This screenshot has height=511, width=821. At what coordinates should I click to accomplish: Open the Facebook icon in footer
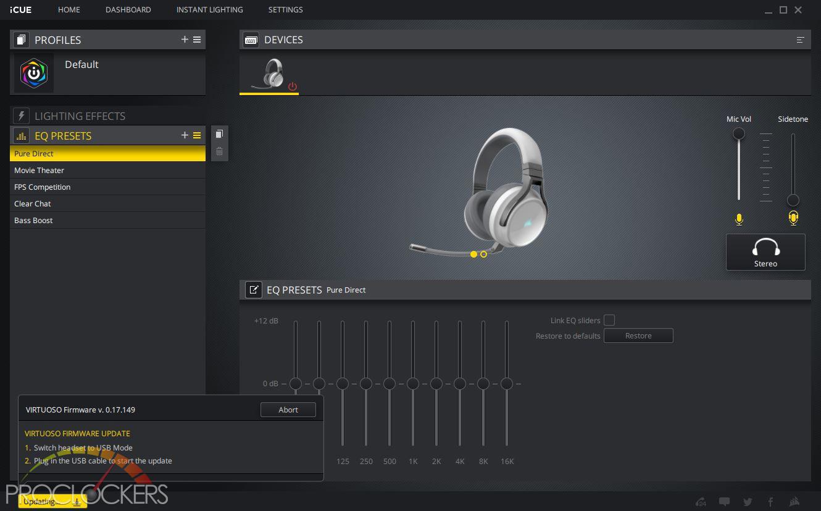pos(770,502)
